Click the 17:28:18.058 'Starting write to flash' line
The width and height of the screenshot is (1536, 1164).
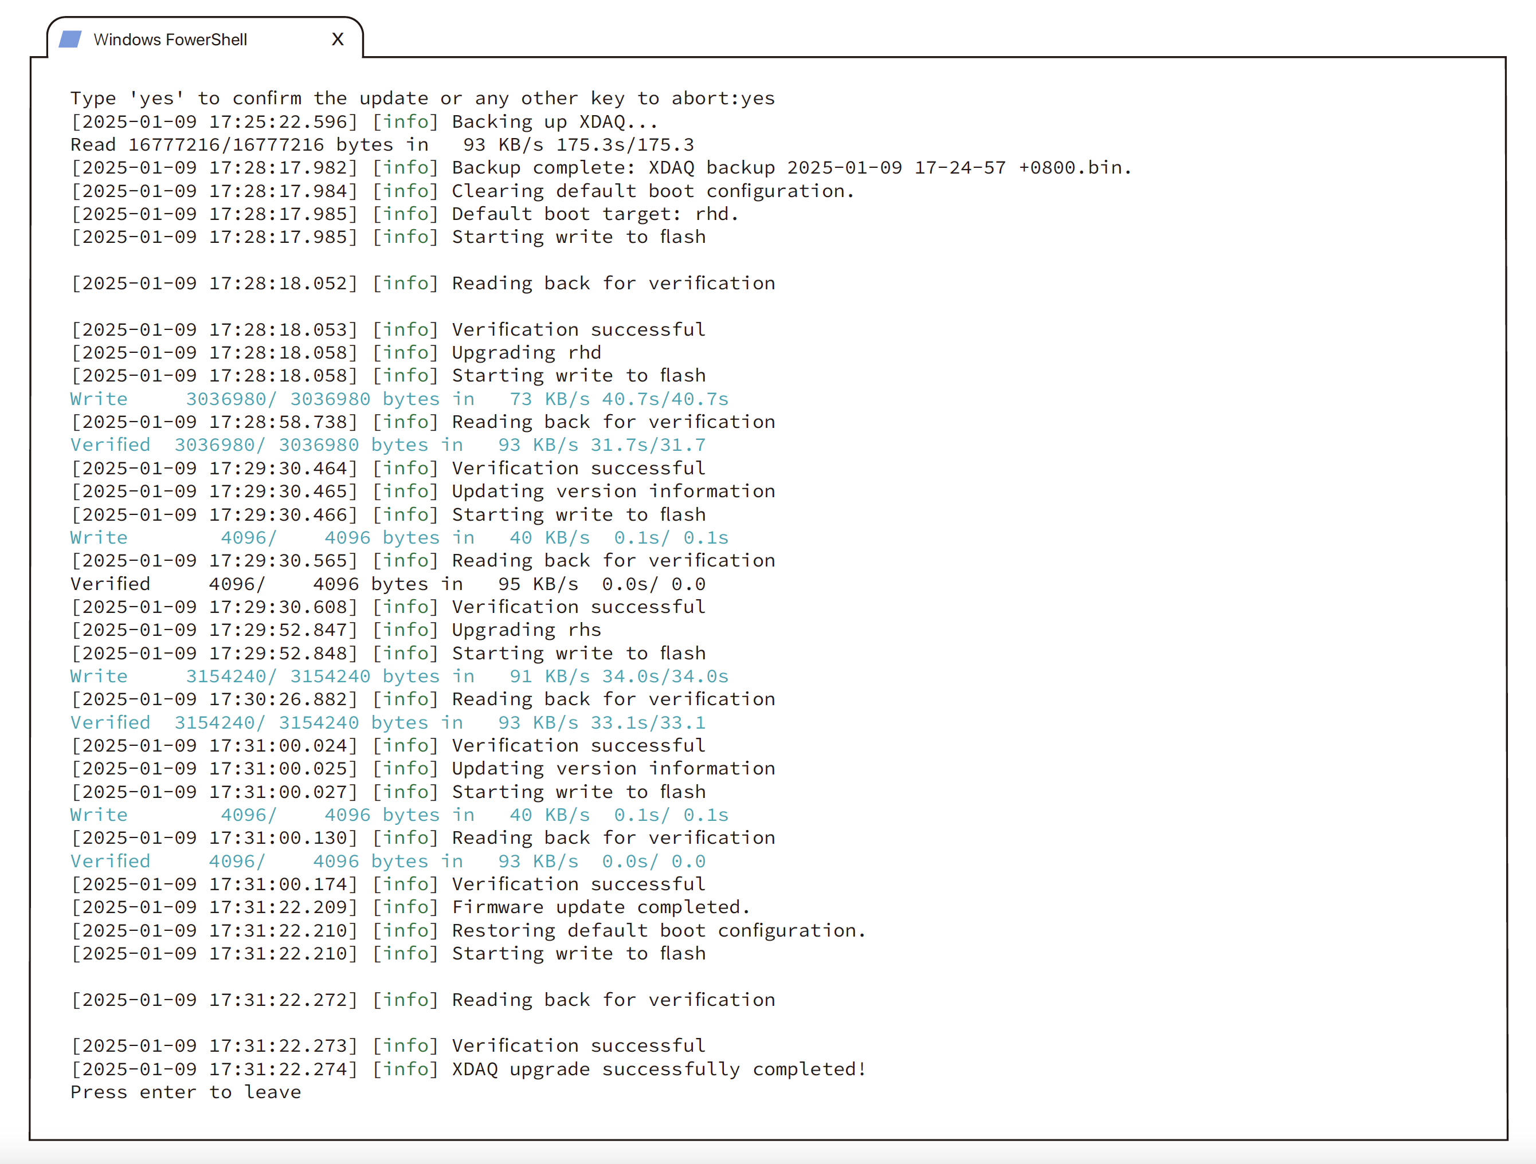(387, 376)
